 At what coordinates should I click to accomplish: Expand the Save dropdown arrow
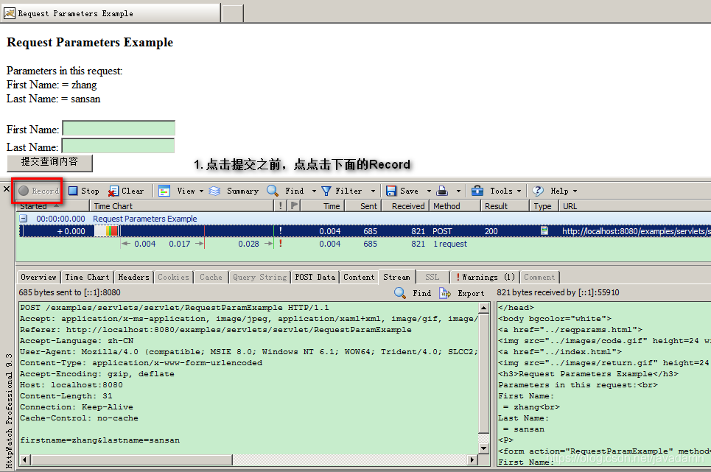tap(429, 191)
